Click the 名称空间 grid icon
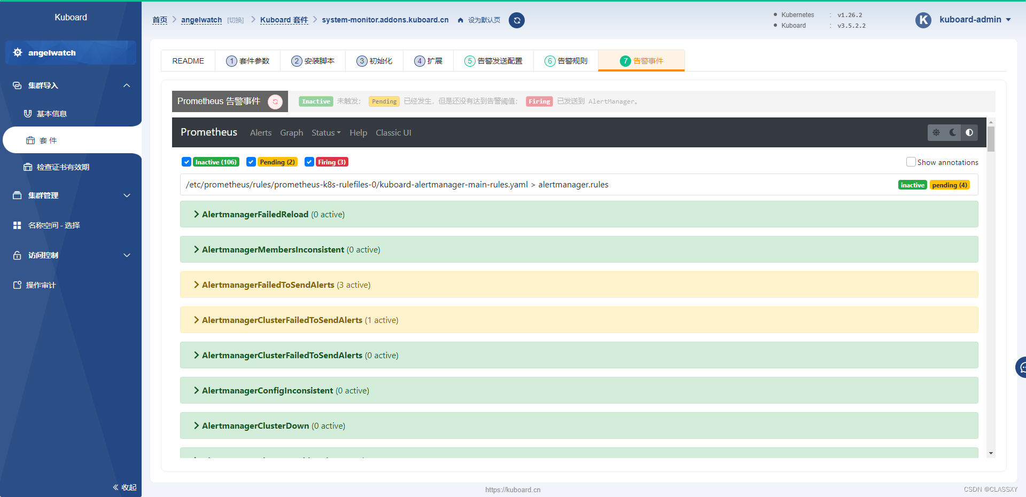 [x=17, y=225]
